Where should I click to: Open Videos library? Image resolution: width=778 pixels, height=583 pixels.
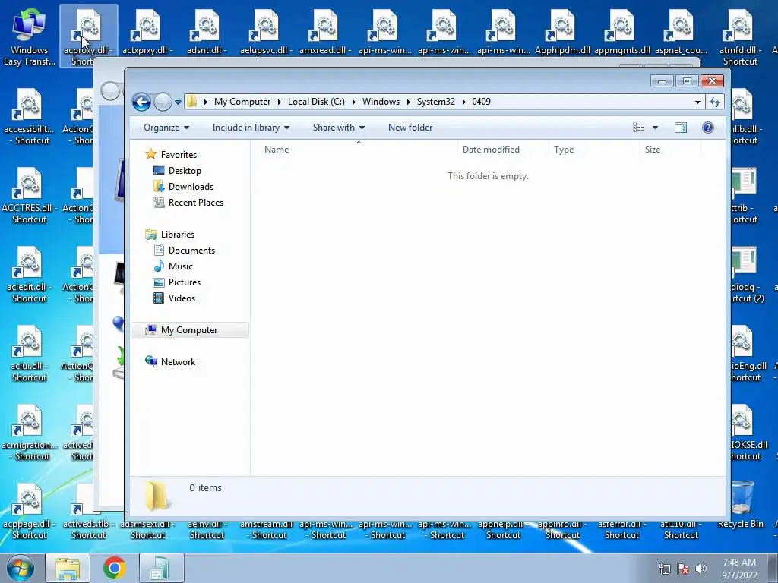[174, 298]
